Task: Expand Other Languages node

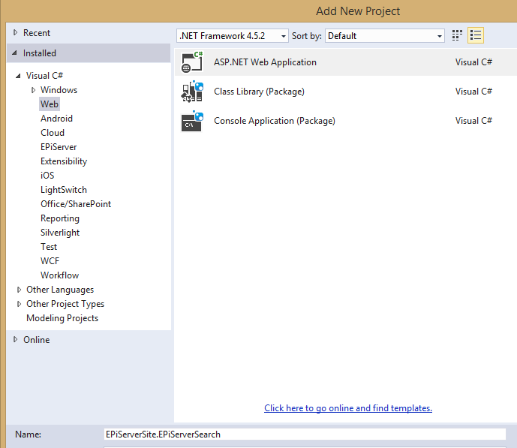Action: [x=19, y=290]
